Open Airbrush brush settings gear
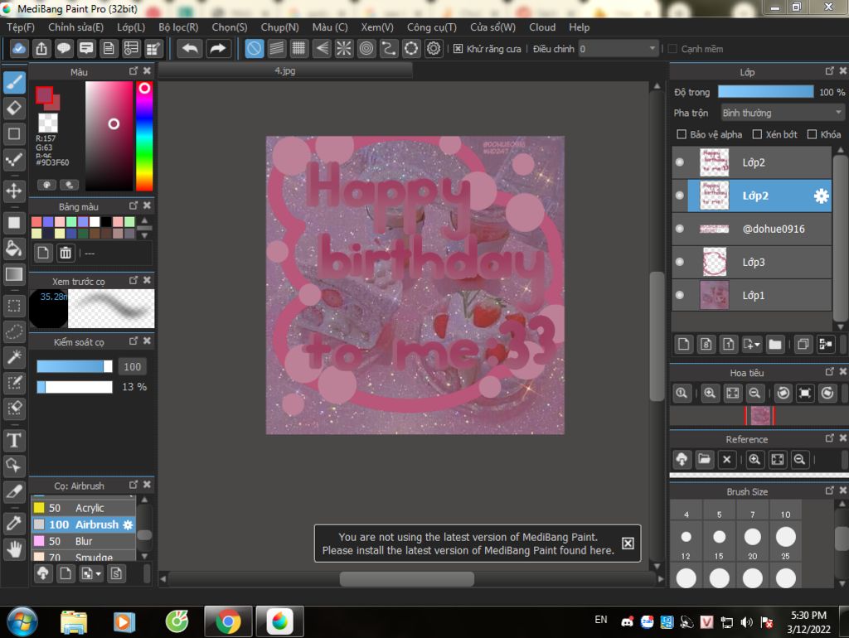This screenshot has width=849, height=638. (128, 524)
